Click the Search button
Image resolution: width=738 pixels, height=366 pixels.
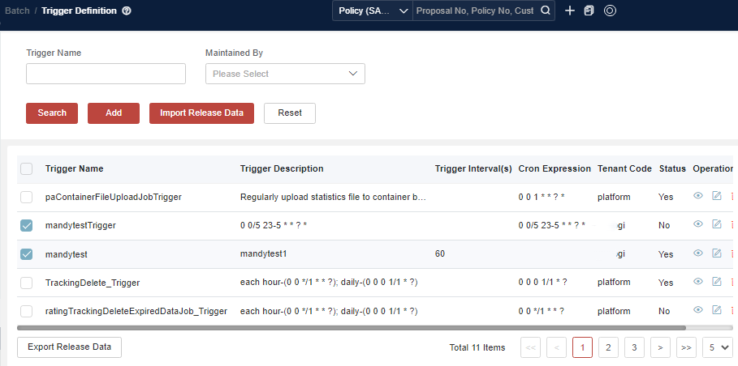tap(52, 113)
